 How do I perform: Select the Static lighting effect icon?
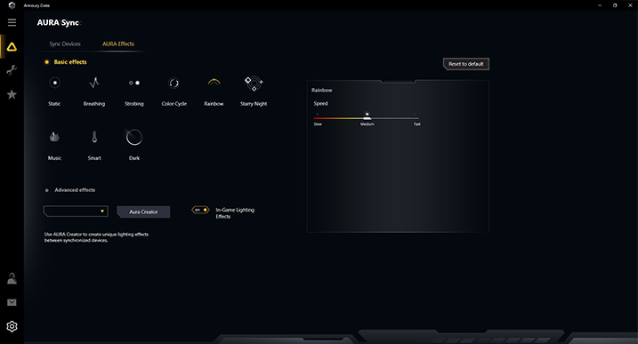tap(54, 83)
